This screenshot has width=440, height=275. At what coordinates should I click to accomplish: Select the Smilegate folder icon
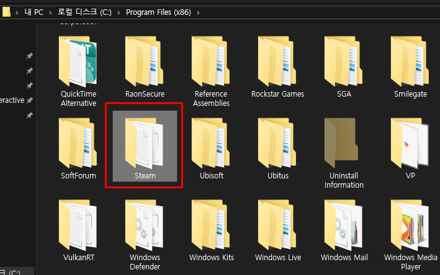tap(410, 61)
